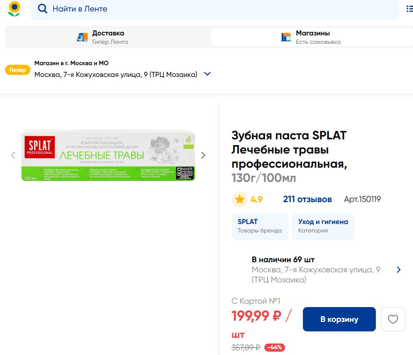Image resolution: width=413 pixels, height=355 pixels.
Task: Open SPLAT brand products
Action: tap(259, 226)
